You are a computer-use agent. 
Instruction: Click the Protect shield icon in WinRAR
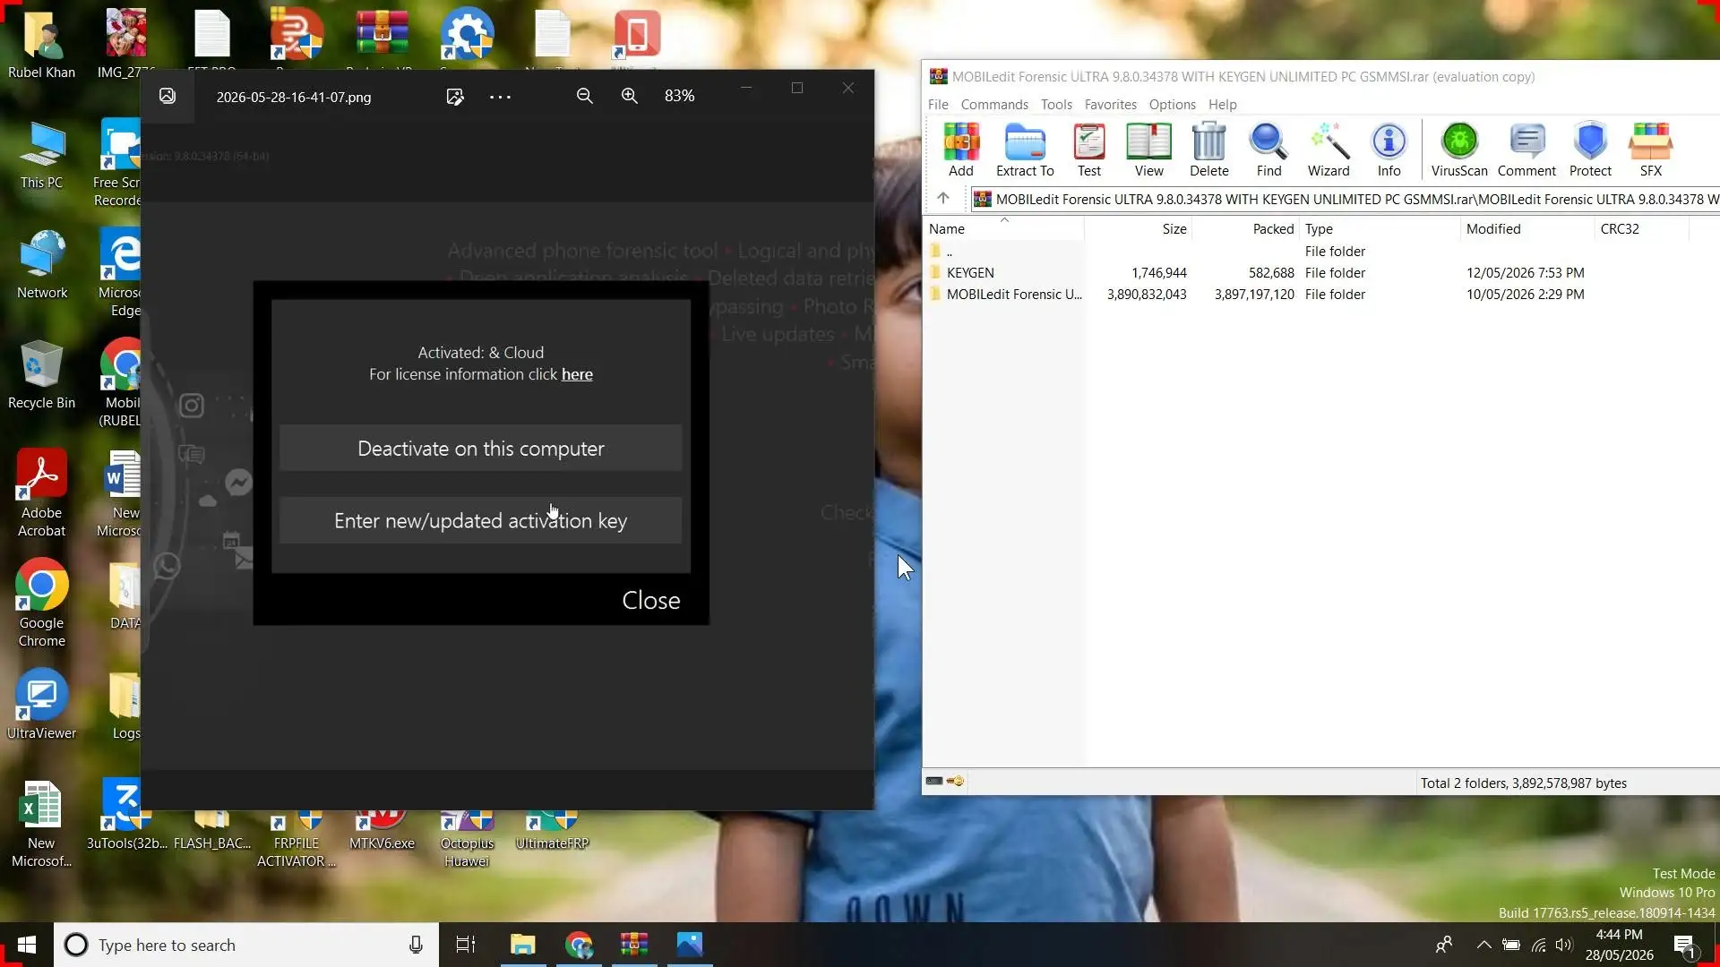(x=1590, y=150)
